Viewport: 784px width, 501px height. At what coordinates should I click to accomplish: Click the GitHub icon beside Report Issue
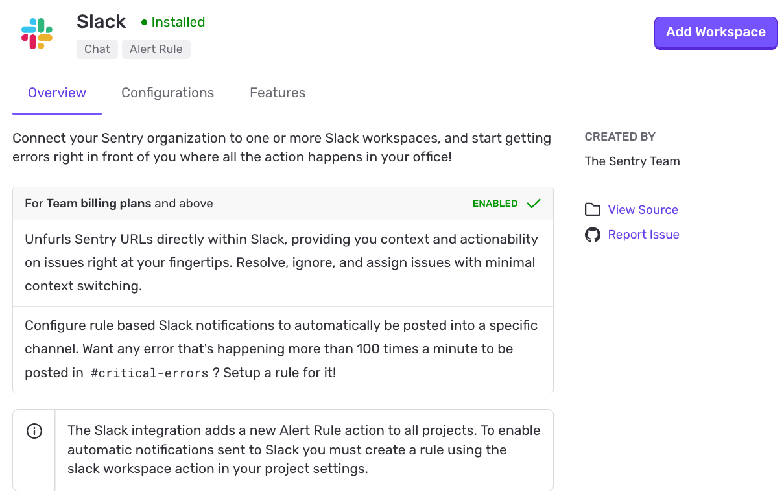click(x=592, y=235)
